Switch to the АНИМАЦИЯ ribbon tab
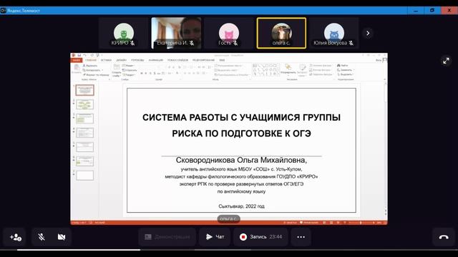This screenshot has height=257, width=458. [x=156, y=60]
